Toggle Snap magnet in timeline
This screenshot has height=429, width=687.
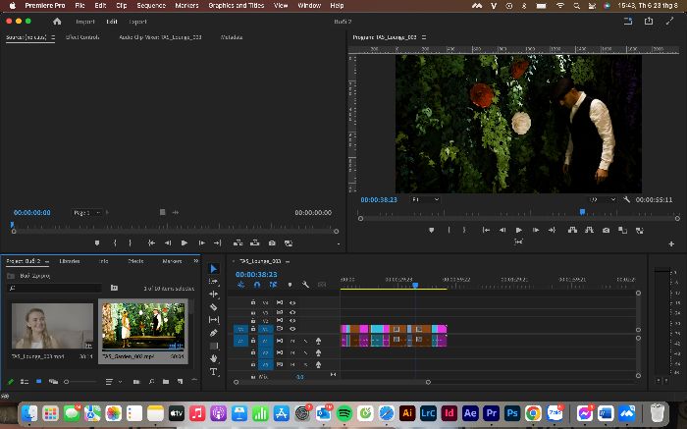pyautogui.click(x=257, y=285)
